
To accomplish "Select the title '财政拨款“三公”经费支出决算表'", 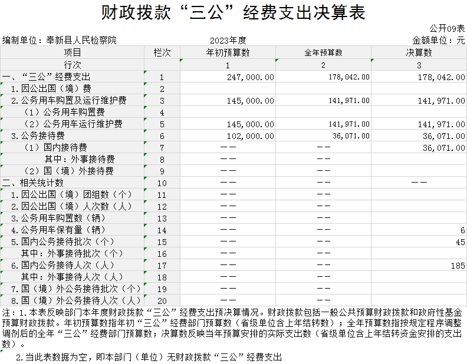I will coord(233,12).
